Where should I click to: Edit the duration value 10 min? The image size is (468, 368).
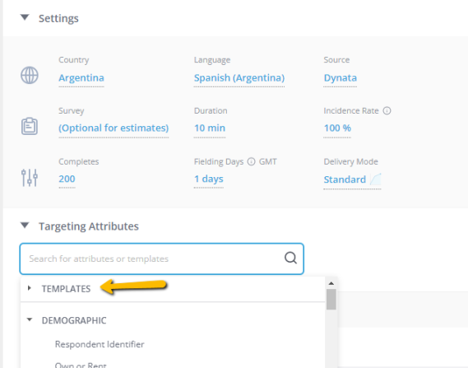(210, 128)
